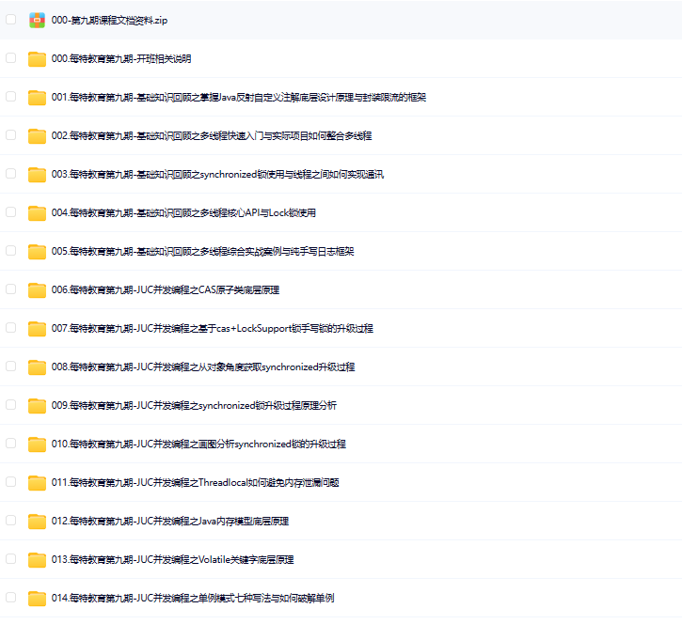Click folder icon of item 003 synchronized
Image resolution: width=682 pixels, height=624 pixels.
pyautogui.click(x=37, y=175)
